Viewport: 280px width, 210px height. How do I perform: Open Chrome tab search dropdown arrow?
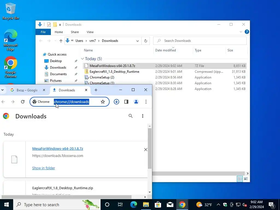[2, 90]
